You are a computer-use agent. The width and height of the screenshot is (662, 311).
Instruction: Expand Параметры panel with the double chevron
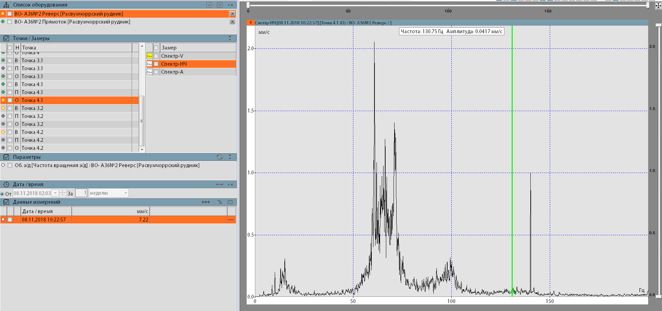tap(230, 157)
